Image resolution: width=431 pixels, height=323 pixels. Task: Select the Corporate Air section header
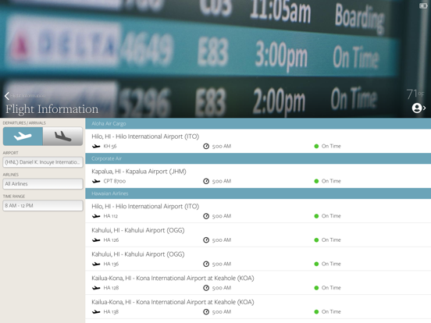pyautogui.click(x=258, y=158)
